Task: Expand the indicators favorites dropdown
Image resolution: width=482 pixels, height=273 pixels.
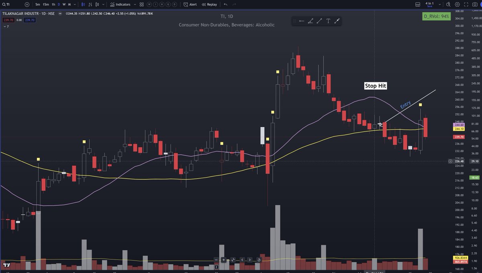Action: (x=135, y=4)
